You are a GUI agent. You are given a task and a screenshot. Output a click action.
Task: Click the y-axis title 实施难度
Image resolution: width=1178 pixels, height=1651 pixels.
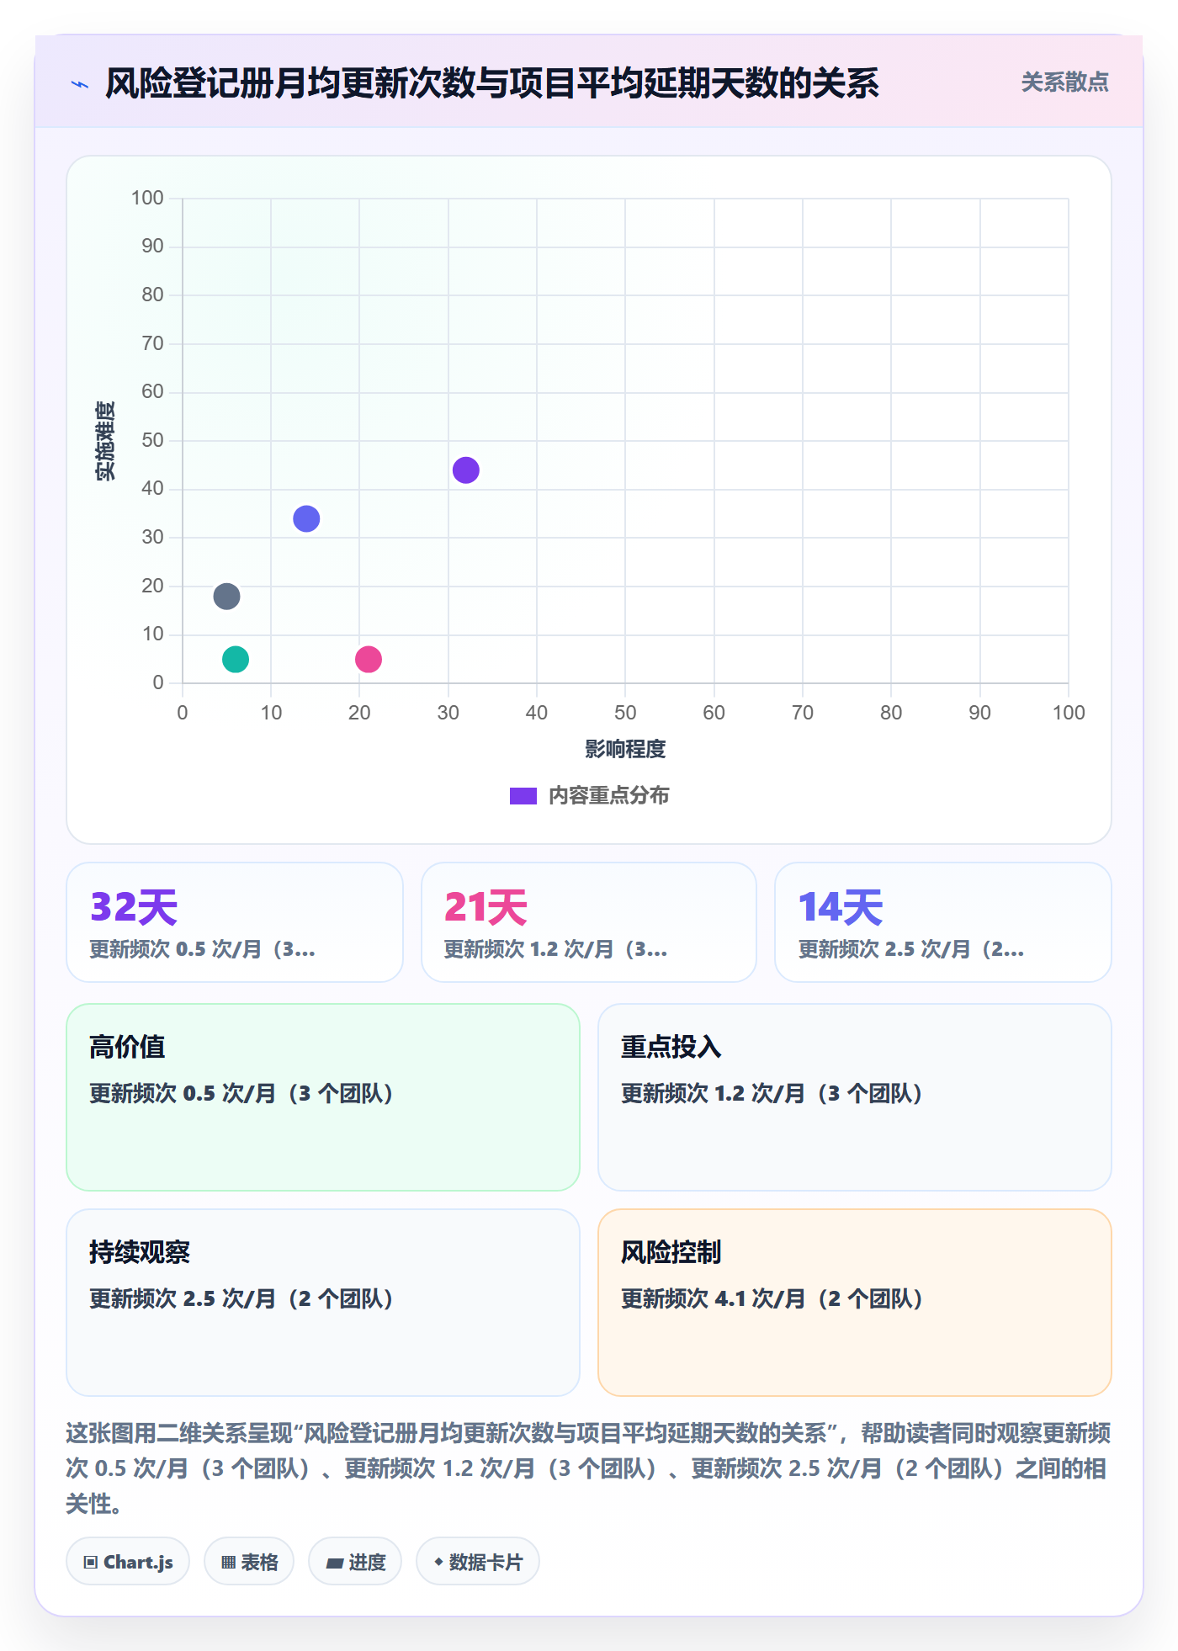click(x=105, y=441)
